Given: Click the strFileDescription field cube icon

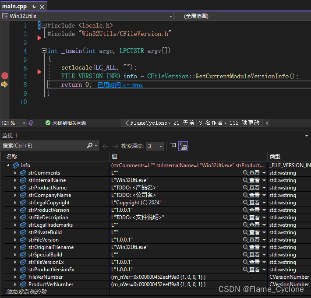Looking at the screenshot, I should 23,217.
